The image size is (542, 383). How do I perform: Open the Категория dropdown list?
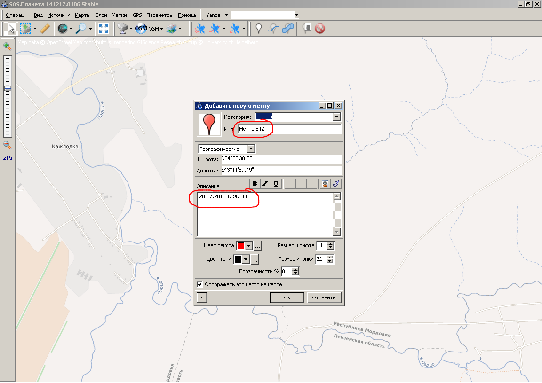coord(336,117)
